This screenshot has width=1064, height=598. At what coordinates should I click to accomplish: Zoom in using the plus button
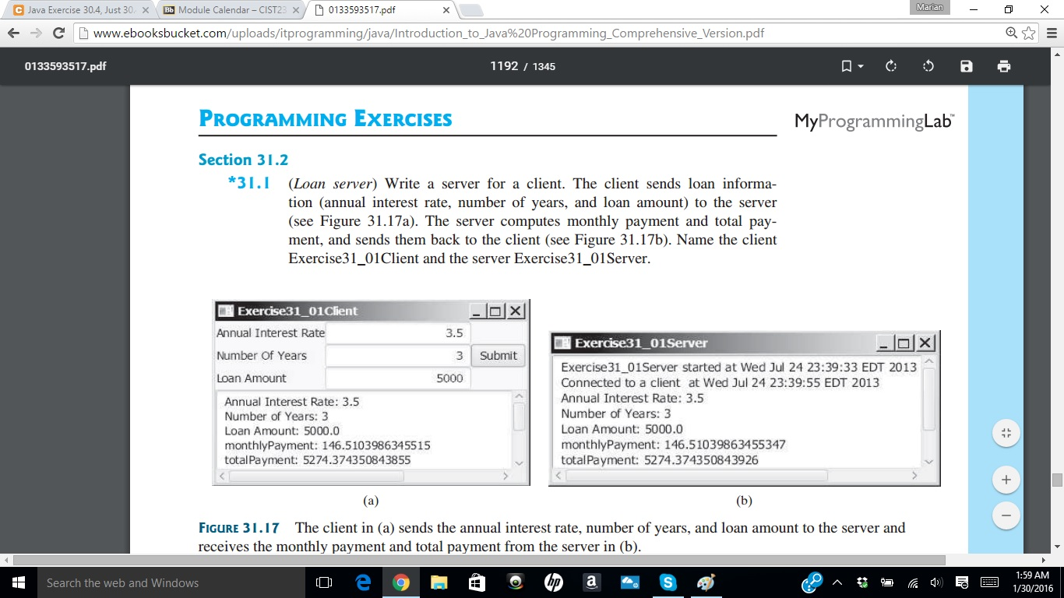coord(1006,479)
